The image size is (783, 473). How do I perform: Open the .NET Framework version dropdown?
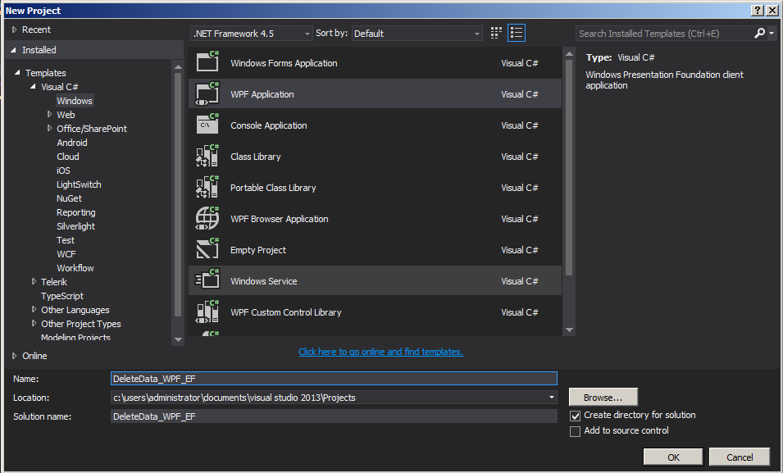251,34
